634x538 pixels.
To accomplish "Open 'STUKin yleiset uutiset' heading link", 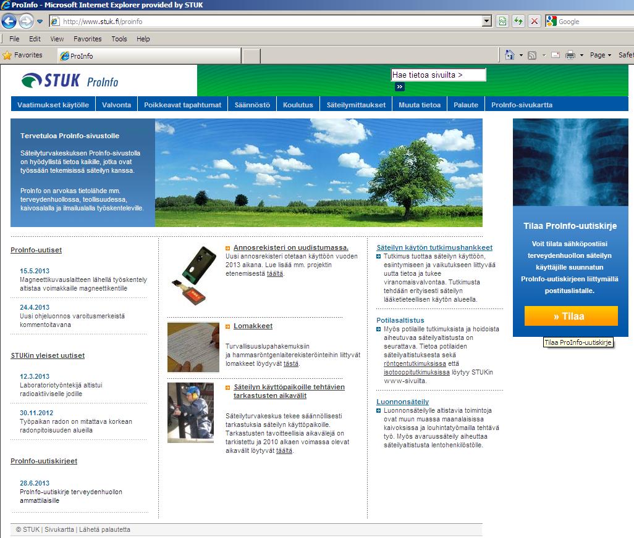I will tap(48, 355).
